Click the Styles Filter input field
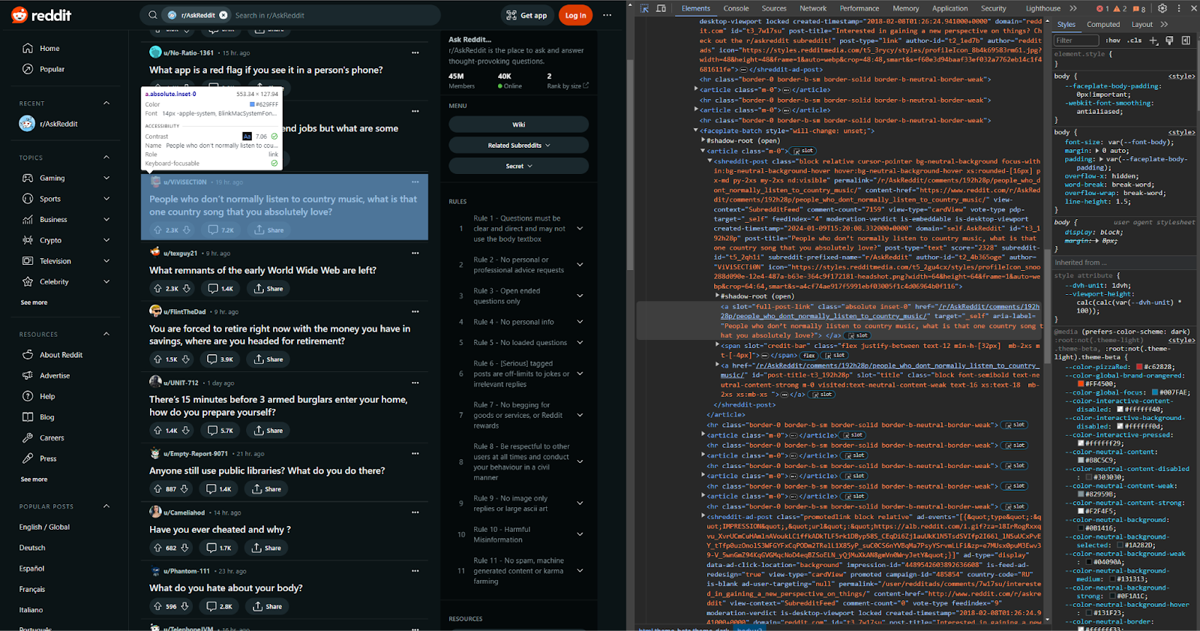The height and width of the screenshot is (631, 1200). 1077,41
